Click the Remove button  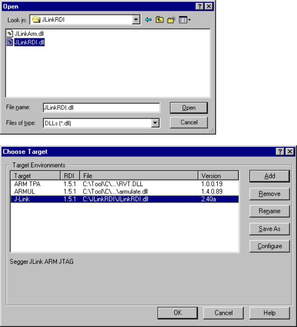click(x=269, y=194)
